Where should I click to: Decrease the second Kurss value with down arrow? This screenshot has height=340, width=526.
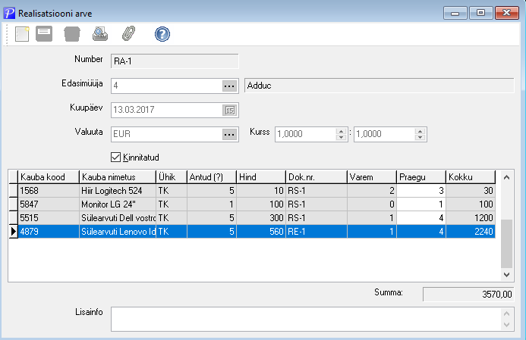coord(420,138)
